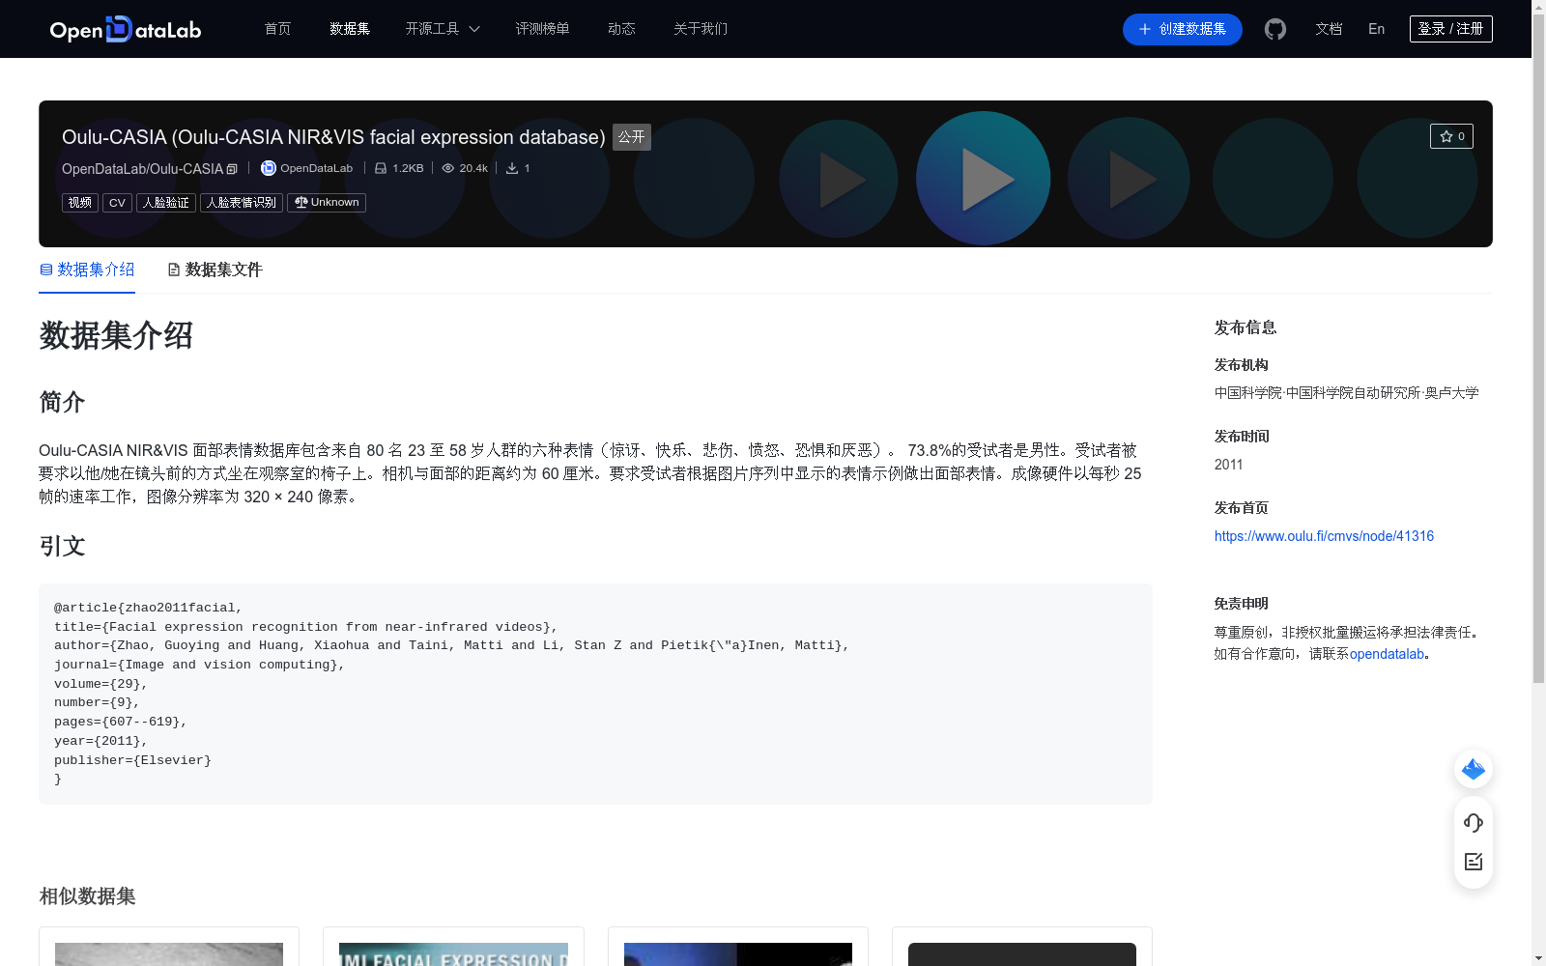Click the downloads count icon

(x=512, y=168)
